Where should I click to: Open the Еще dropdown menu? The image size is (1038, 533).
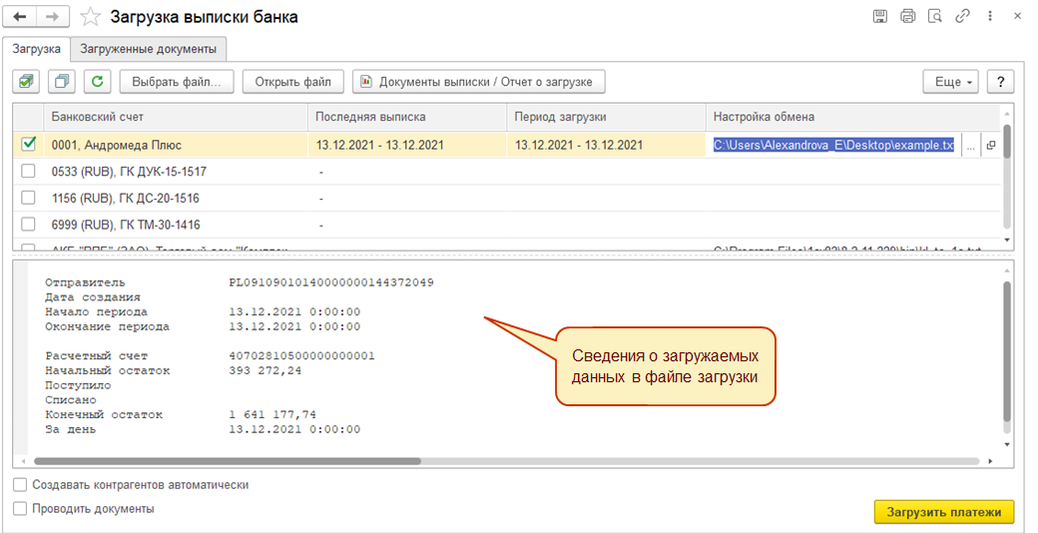[x=950, y=82]
